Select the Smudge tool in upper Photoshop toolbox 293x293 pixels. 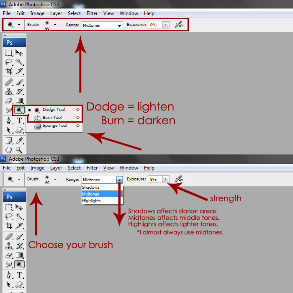click(9, 110)
